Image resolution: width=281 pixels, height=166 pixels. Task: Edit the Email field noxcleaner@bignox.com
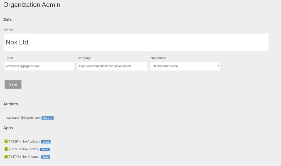(x=40, y=66)
